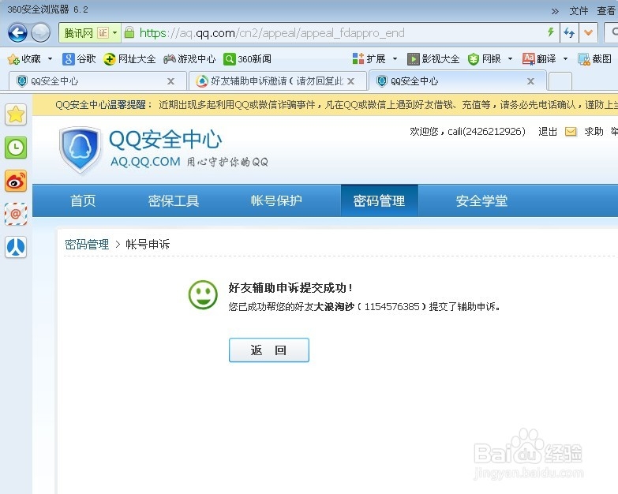Click the 截图 screenshot tool icon
This screenshot has width=618, height=494.
pyautogui.click(x=584, y=59)
